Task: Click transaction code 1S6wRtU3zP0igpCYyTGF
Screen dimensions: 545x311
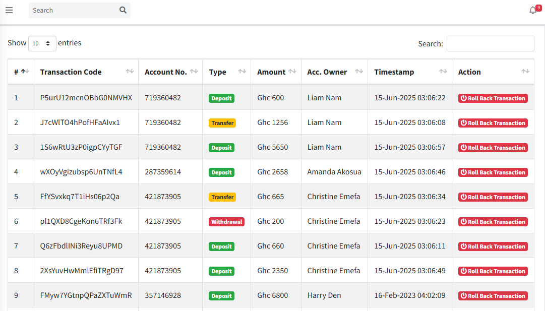Action: 81,147
